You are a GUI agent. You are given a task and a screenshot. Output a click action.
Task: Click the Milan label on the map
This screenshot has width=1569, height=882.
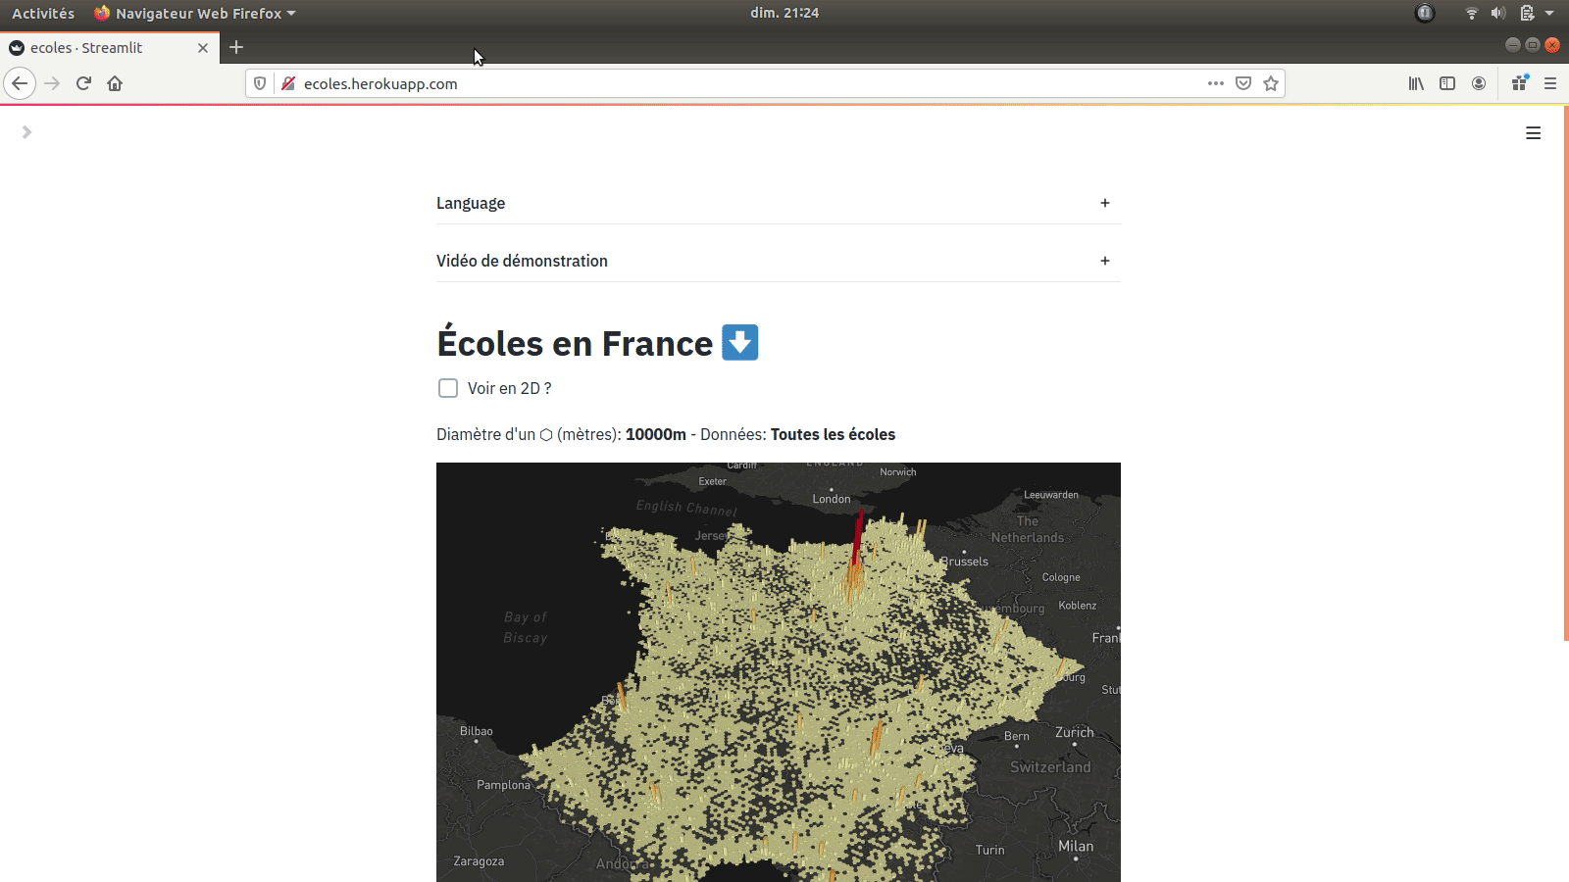[1076, 846]
